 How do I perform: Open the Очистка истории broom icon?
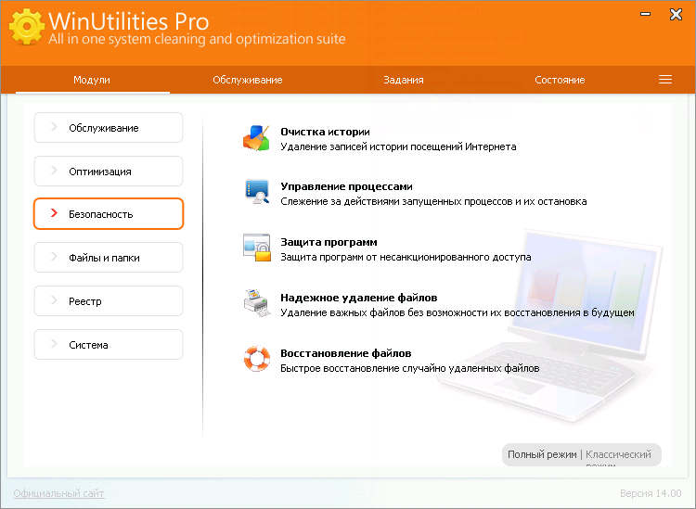(x=256, y=138)
